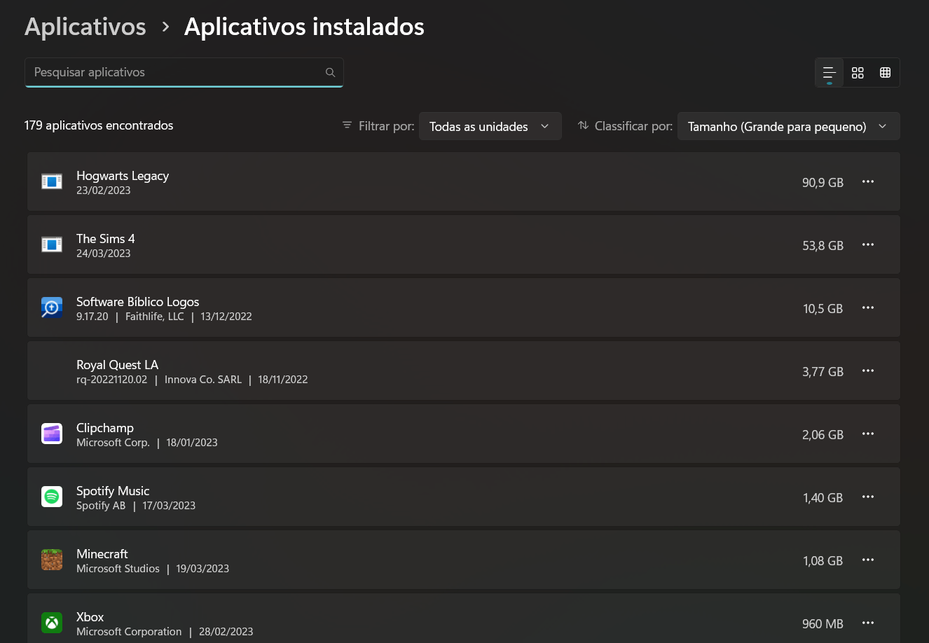Viewport: 929px width, 643px height.
Task: Click the Faithlife, LLC publisher text
Action: [155, 317]
